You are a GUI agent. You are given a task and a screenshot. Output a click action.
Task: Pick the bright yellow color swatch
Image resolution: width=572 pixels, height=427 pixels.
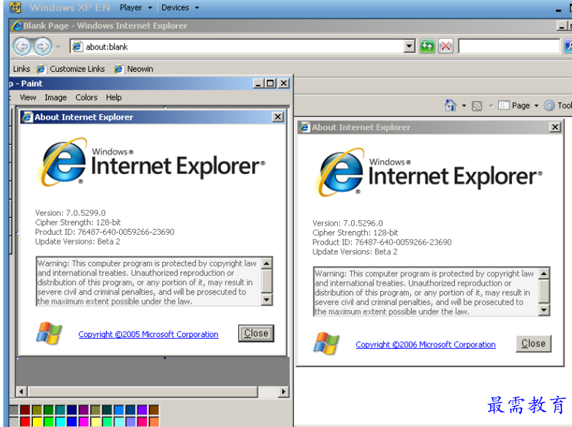point(37,421)
